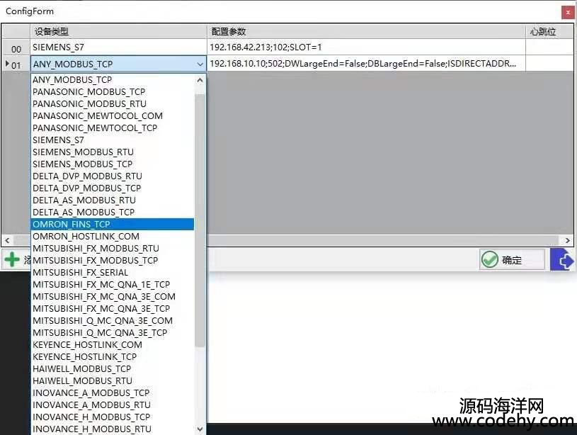This screenshot has width=577, height=435.
Task: Click the green plus add icon
Action: (x=12, y=259)
